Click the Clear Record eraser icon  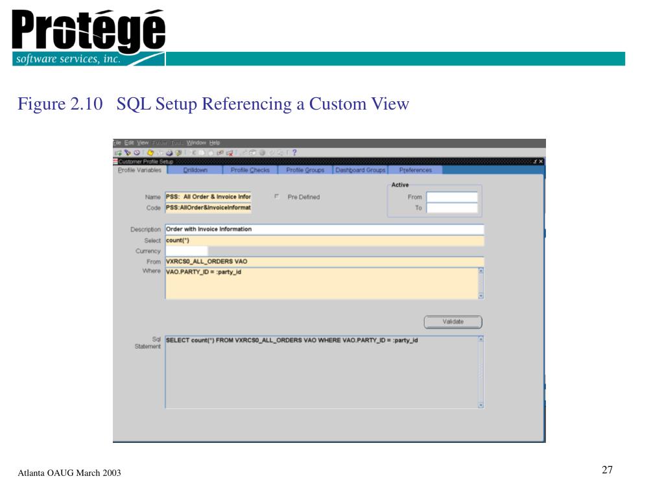click(220, 153)
